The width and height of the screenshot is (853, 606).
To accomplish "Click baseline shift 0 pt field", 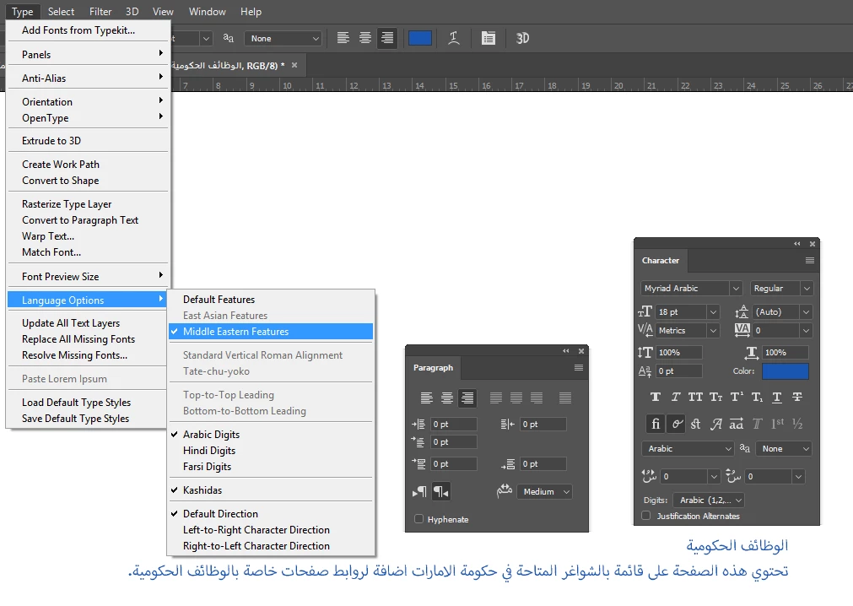I will tap(679, 371).
